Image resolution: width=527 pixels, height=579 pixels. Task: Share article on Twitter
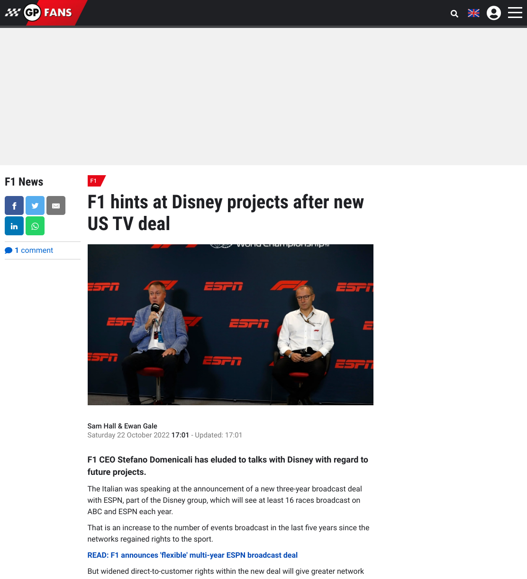tap(35, 205)
